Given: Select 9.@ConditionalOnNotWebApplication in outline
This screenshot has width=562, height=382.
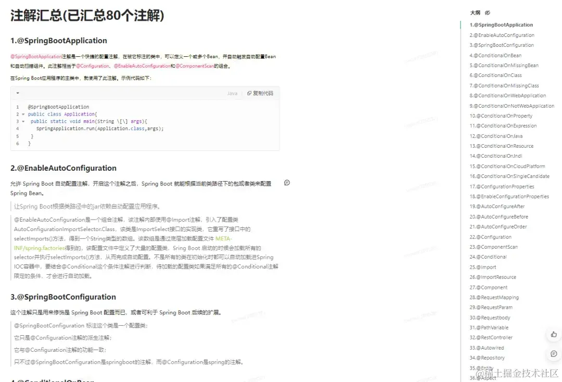Looking at the screenshot, I should (x=512, y=106).
